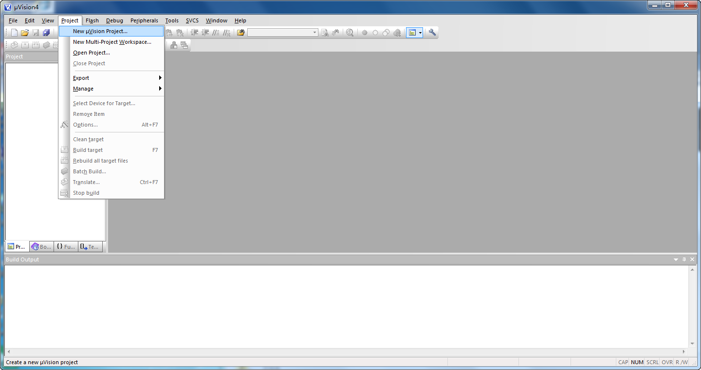Click the Comment selection icon
701x370 pixels.
click(216, 33)
